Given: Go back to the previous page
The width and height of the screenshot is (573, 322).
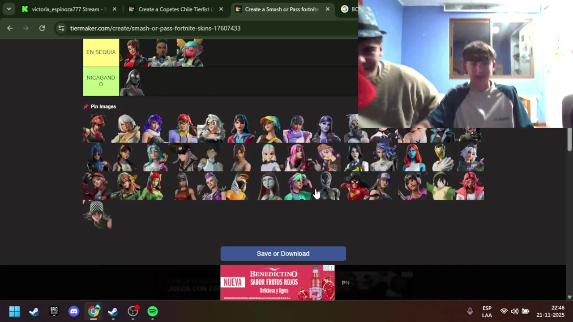Looking at the screenshot, I should (x=10, y=28).
